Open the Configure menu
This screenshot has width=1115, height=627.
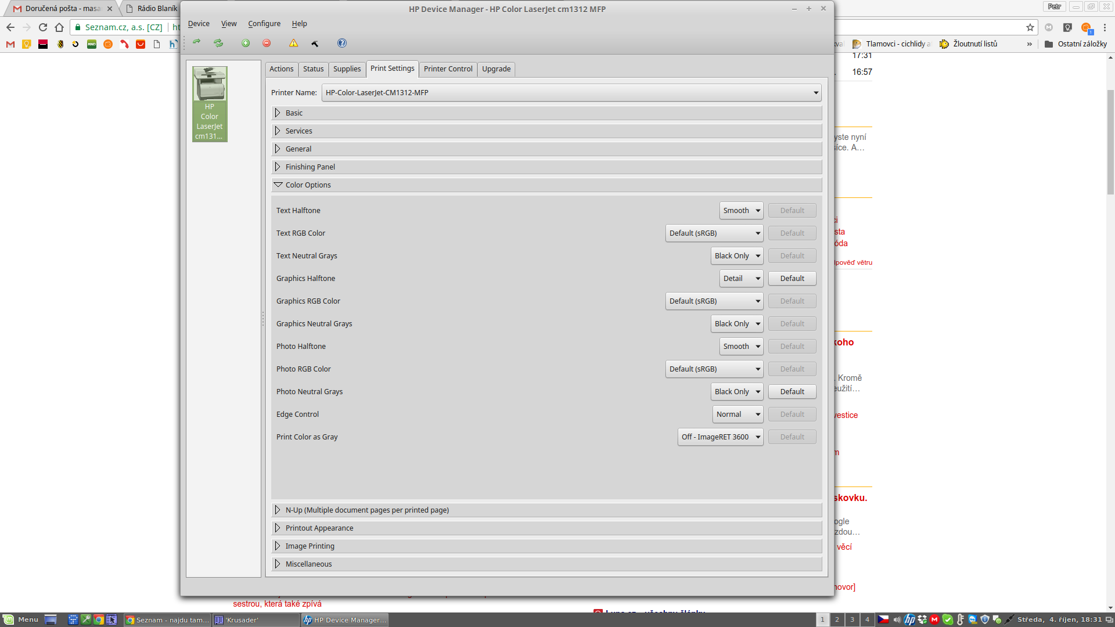pyautogui.click(x=264, y=24)
